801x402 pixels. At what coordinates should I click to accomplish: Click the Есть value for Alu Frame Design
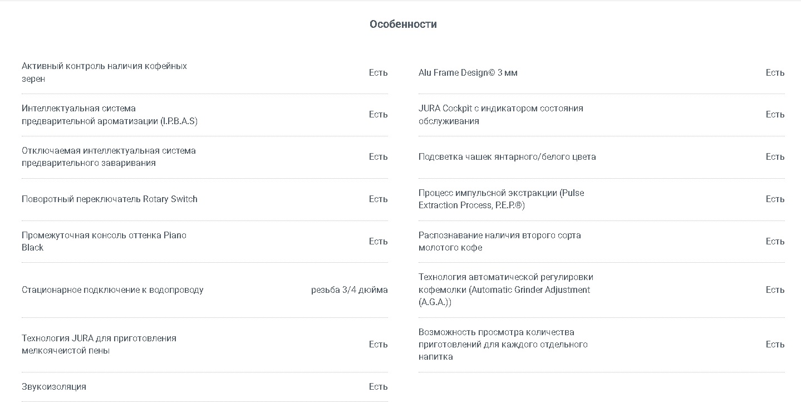click(x=775, y=72)
